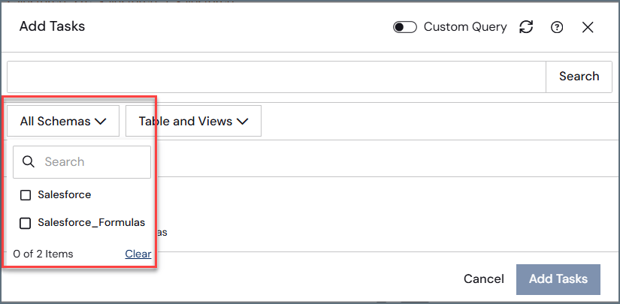Click the magnifier icon in schema search
Screen dimensions: 620x304
pos(29,162)
